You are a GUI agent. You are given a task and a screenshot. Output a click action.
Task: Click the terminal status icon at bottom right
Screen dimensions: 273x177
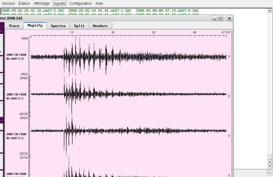pos(270,173)
